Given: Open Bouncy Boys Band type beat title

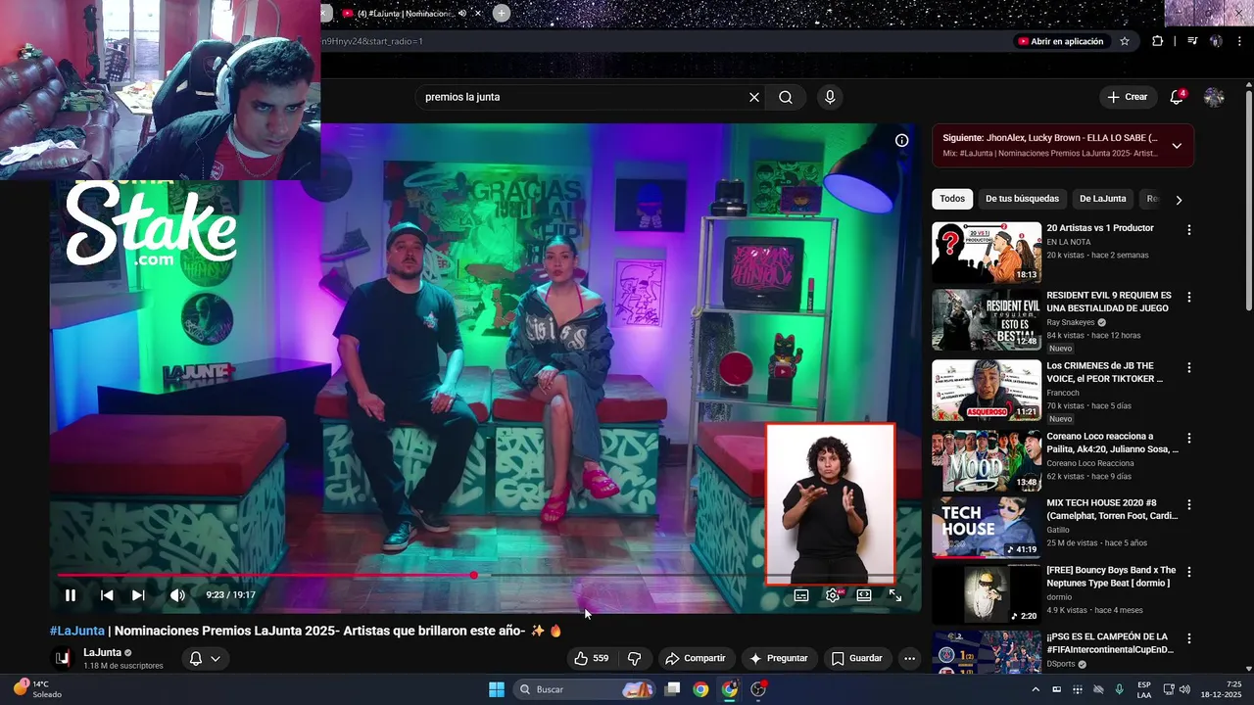Looking at the screenshot, I should coord(1111,576).
